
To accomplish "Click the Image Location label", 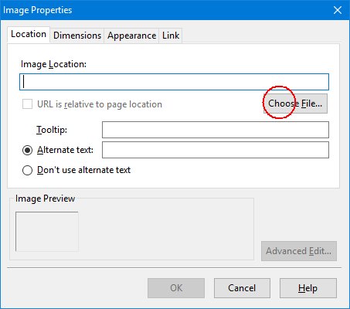I will click(53, 64).
